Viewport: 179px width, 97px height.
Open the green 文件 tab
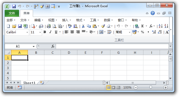pyautogui.click(x=12, y=13)
